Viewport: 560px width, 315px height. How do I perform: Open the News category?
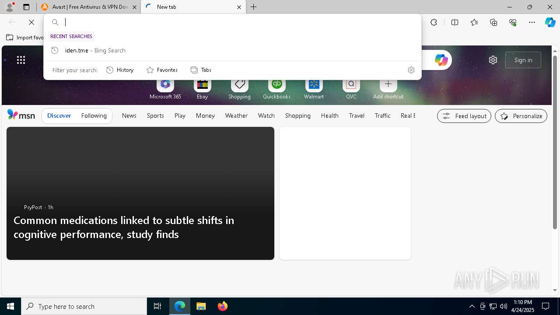pyautogui.click(x=129, y=115)
